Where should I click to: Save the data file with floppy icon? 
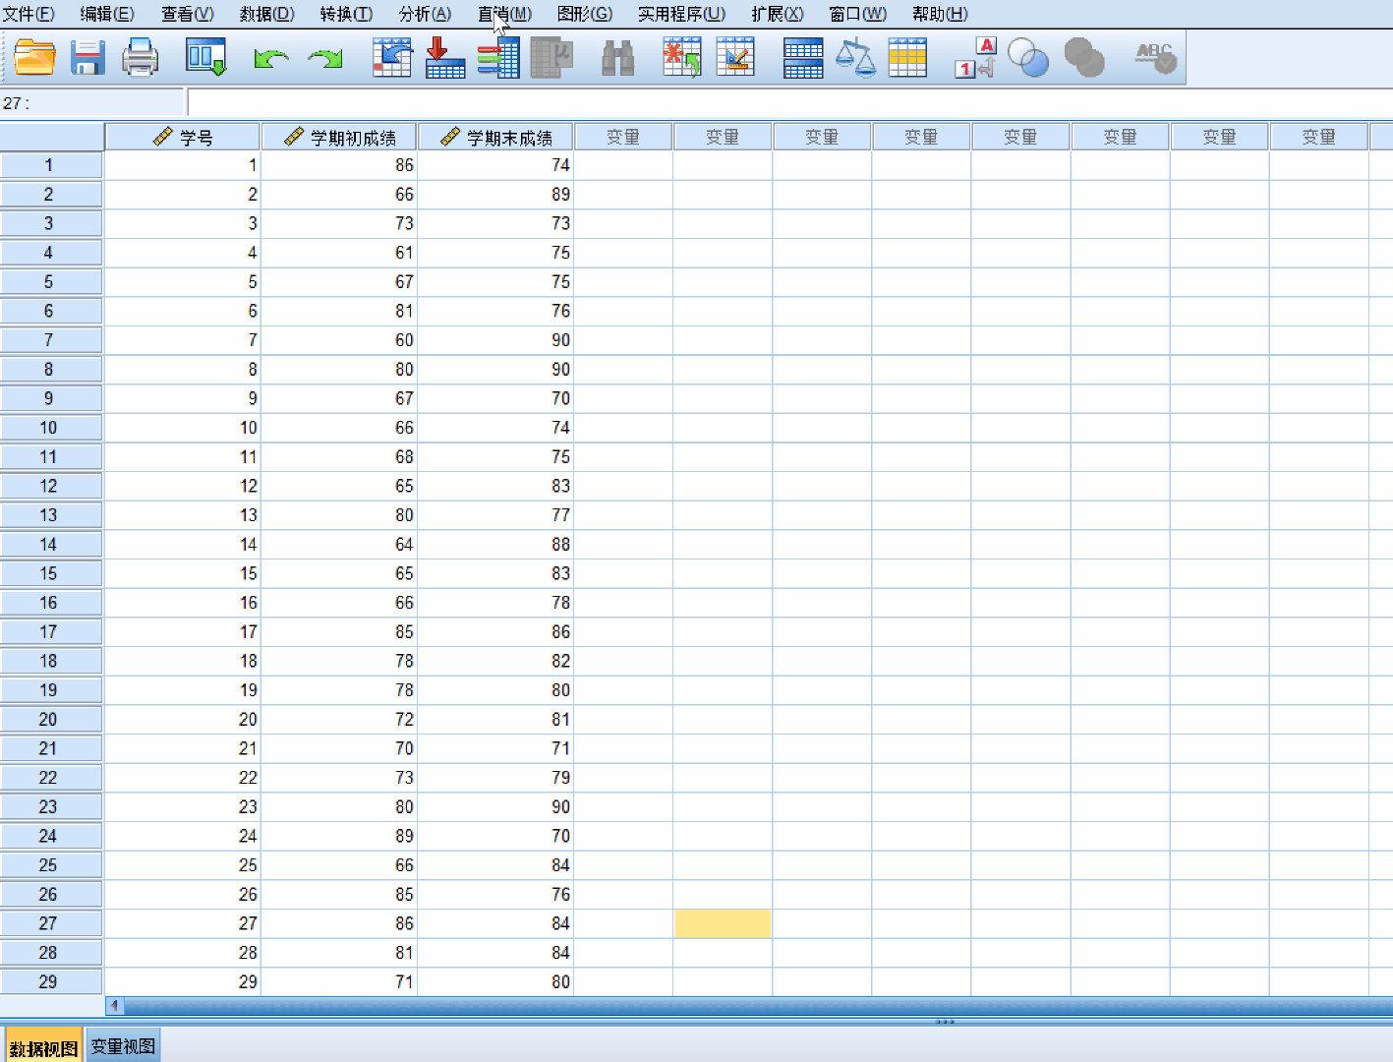[87, 57]
